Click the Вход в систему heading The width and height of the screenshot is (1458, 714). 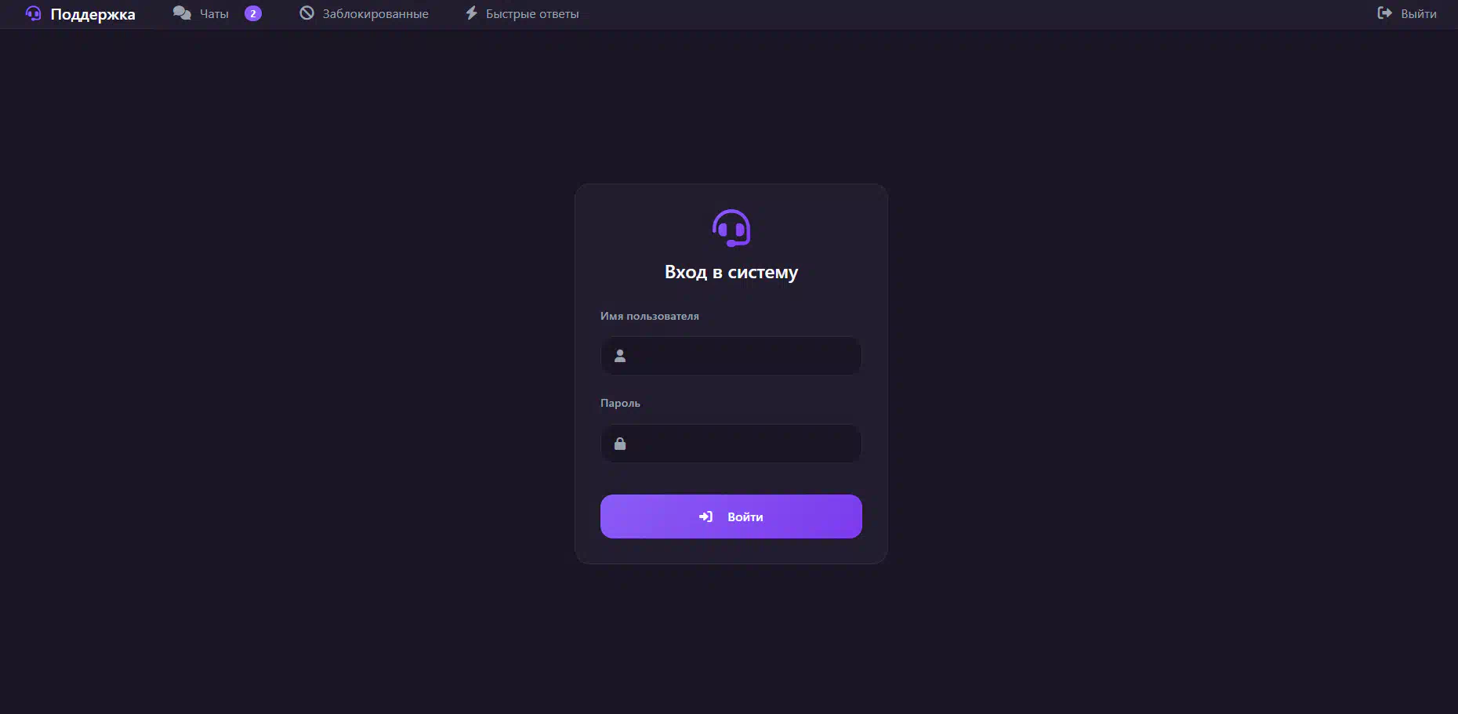[731, 272]
